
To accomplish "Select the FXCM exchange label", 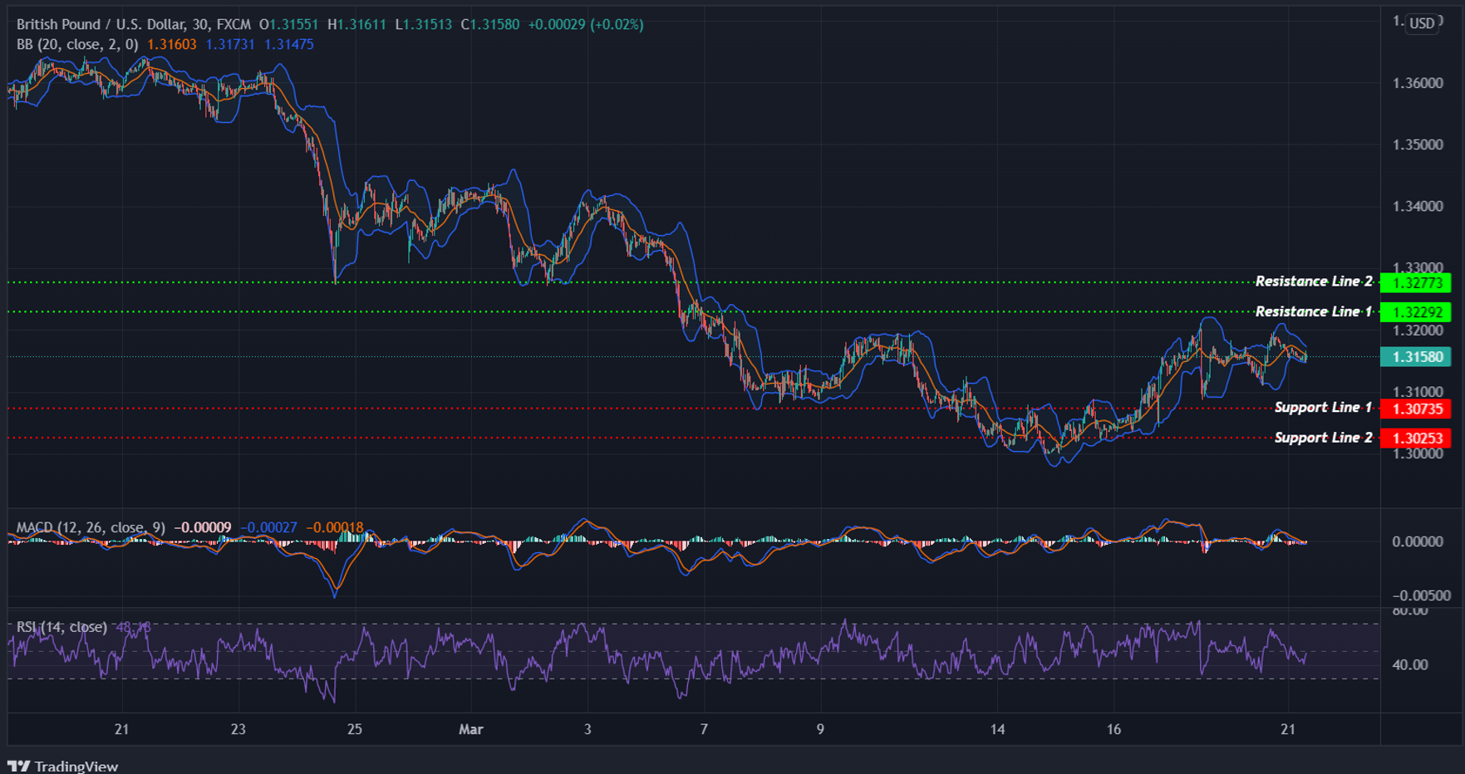I will (x=233, y=25).
